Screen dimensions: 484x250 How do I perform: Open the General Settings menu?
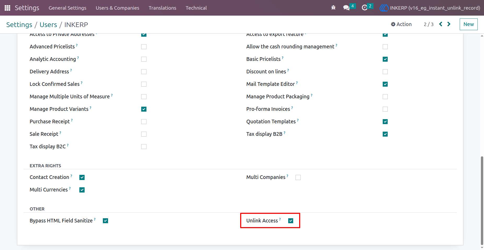67,8
